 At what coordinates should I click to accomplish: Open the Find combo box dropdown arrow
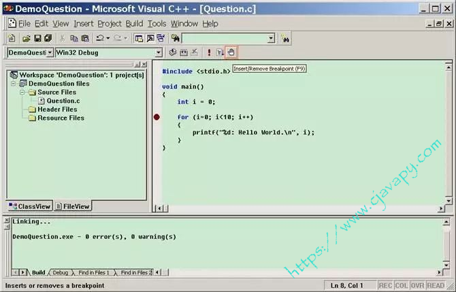point(271,38)
